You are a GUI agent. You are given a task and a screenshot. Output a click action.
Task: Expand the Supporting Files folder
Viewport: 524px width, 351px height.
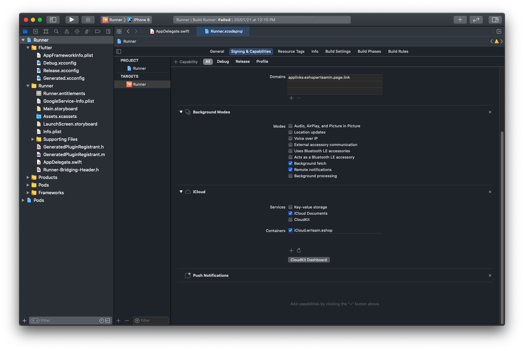33,139
